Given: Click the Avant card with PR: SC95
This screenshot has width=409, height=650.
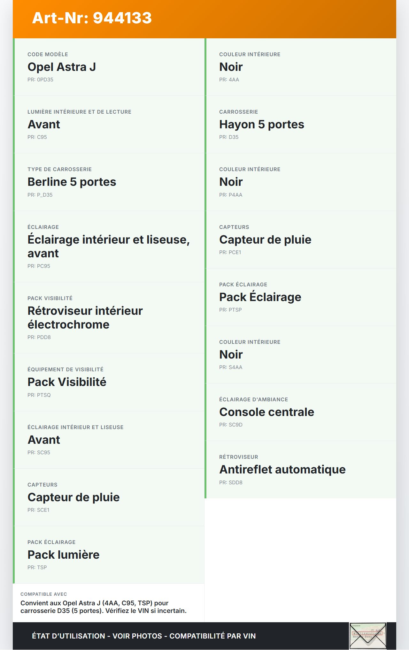Looking at the screenshot, I should click(x=109, y=440).
